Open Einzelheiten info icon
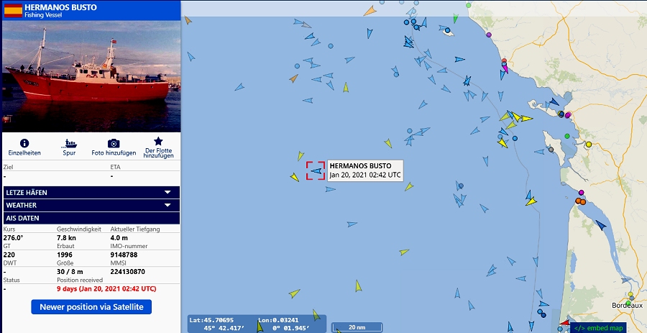Image resolution: width=647 pixels, height=333 pixels. click(x=24, y=143)
